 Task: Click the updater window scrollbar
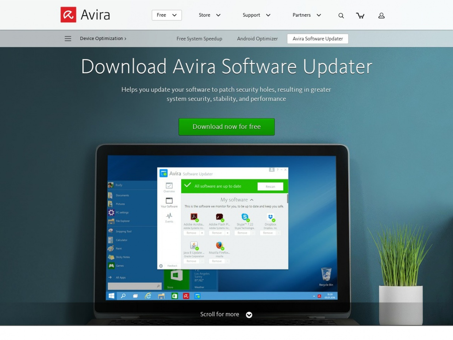pos(287,199)
